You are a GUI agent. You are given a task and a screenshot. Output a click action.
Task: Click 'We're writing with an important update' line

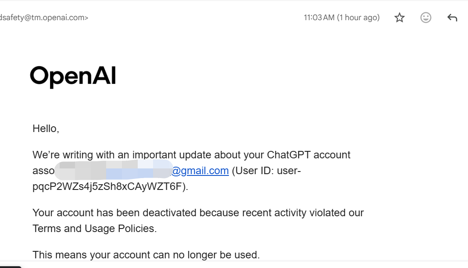pyautogui.click(x=191, y=155)
